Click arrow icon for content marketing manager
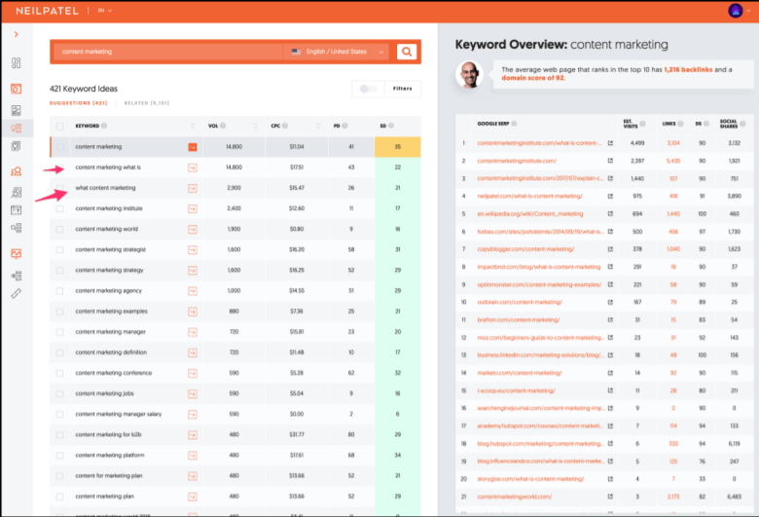This screenshot has width=759, height=517. [x=192, y=332]
